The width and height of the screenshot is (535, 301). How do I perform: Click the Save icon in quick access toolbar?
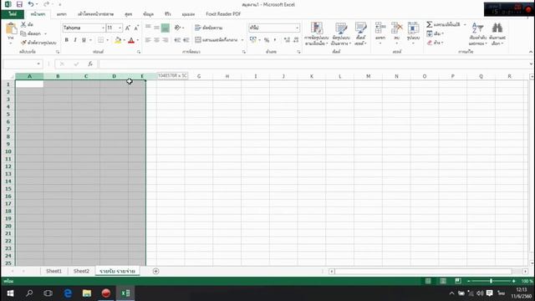(19, 4)
